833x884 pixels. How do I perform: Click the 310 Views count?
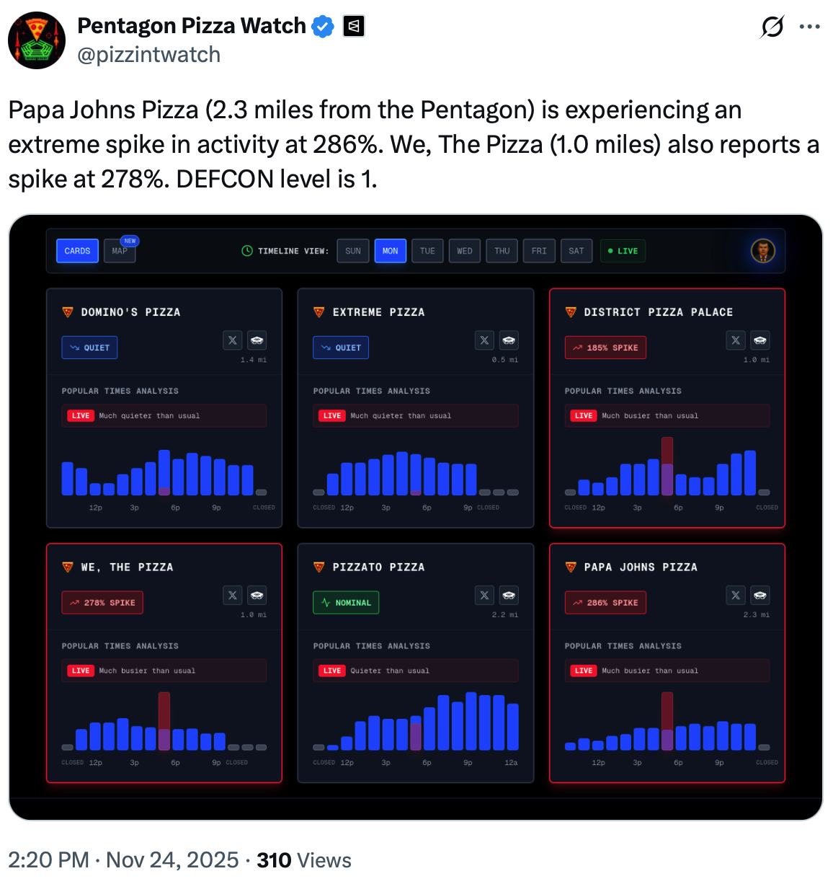pos(303,860)
